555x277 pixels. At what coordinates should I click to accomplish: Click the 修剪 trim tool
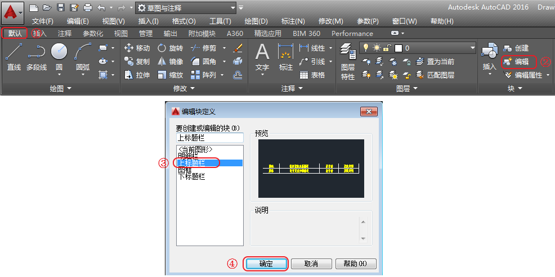(203, 48)
